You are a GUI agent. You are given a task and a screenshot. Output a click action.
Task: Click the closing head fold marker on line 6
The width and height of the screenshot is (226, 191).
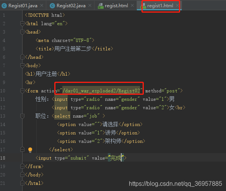point(22,57)
